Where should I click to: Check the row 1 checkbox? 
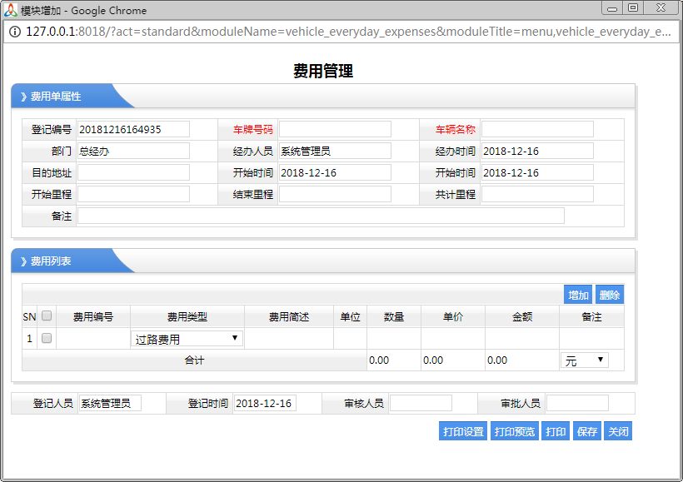[x=47, y=339]
